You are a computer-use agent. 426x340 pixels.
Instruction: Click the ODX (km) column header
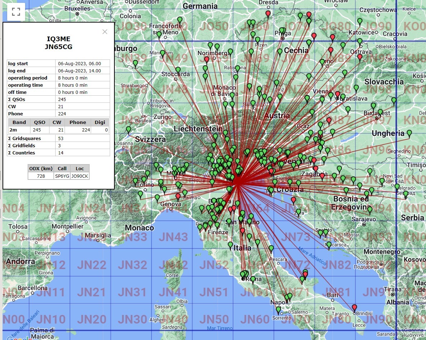pos(41,168)
